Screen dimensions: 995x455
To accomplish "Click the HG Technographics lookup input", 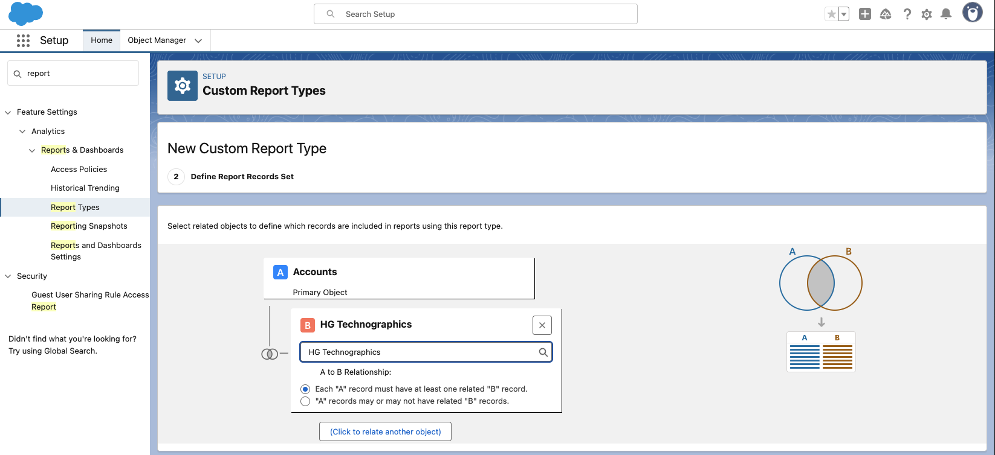I will tap(426, 352).
